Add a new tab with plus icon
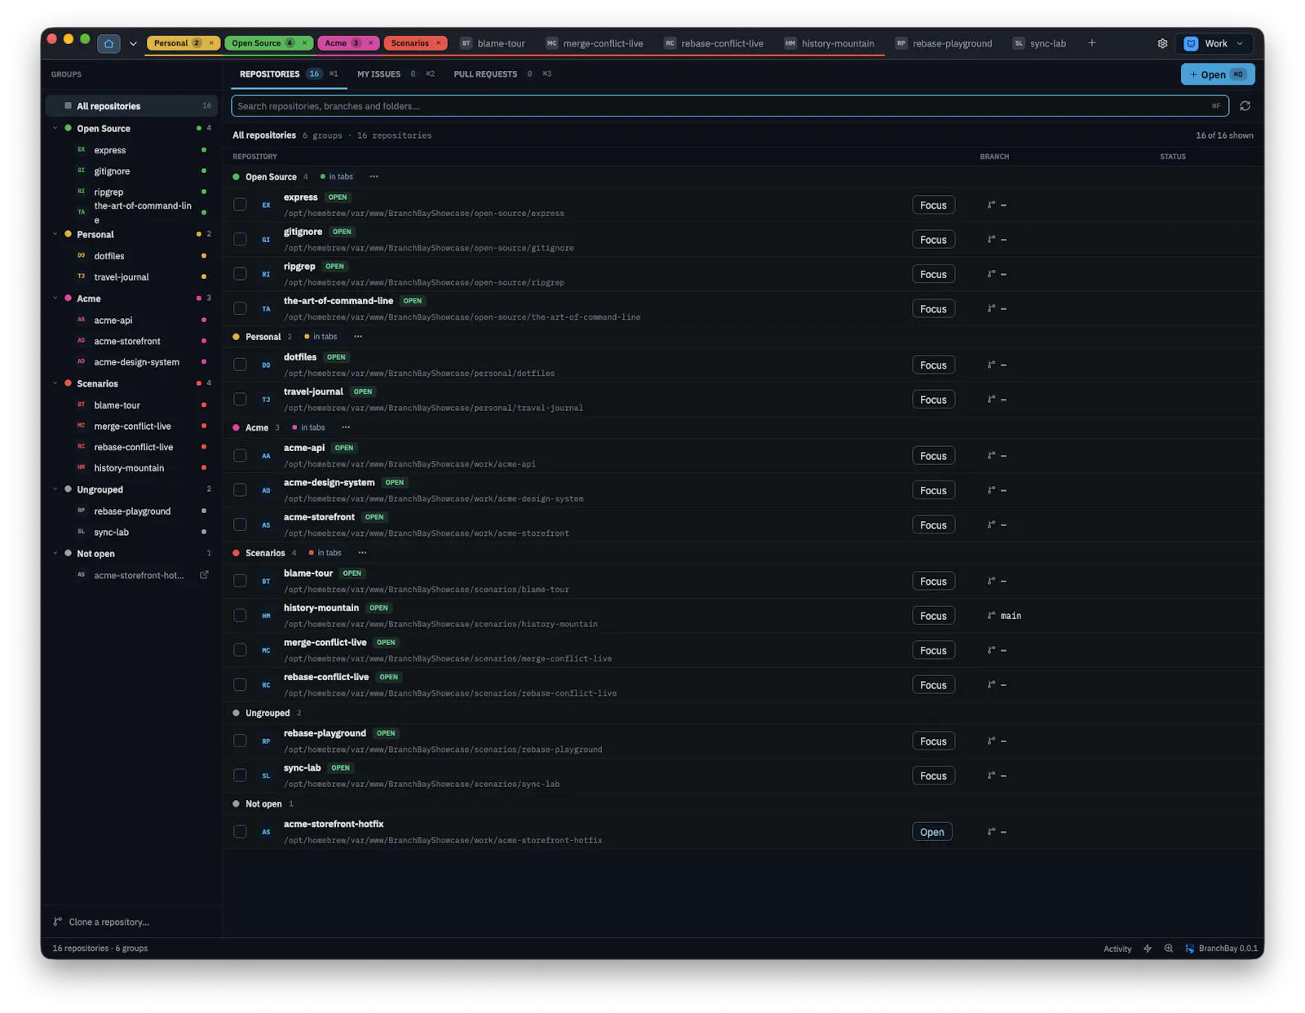This screenshot has height=1013, width=1305. [x=1092, y=43]
